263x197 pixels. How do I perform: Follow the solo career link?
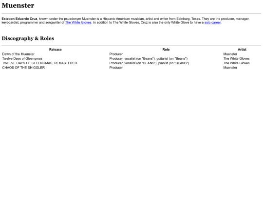(x=212, y=22)
